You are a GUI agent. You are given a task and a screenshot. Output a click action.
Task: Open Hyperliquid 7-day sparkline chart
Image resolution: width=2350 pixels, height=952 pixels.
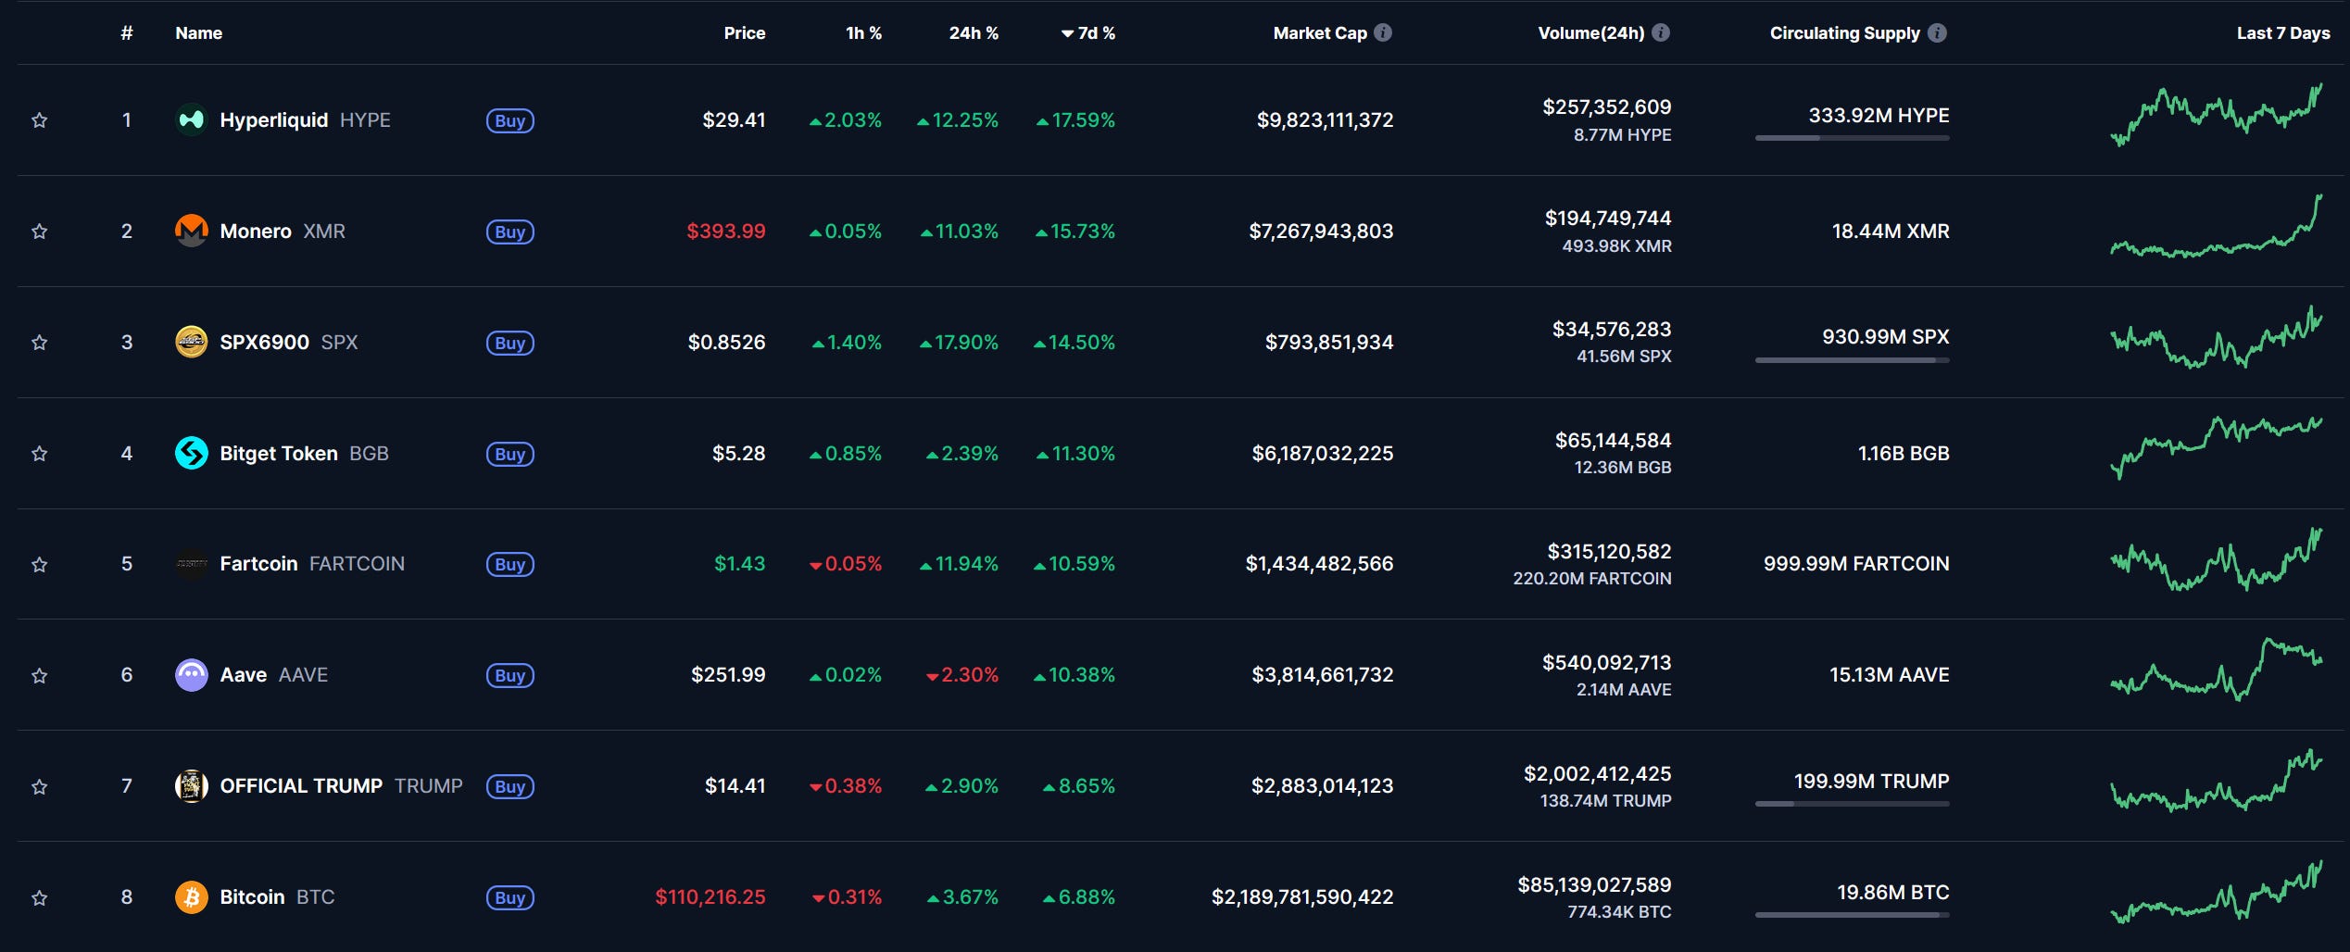(2217, 115)
